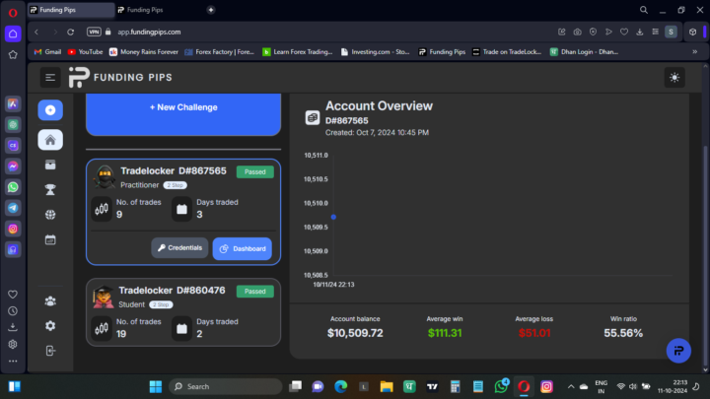This screenshot has width=710, height=399.
Task: Click the Account balance value $10,509.72
Action: tap(355, 333)
